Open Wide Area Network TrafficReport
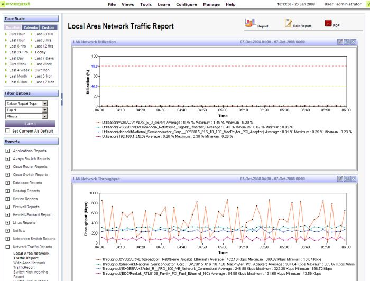This screenshot has width=370, height=281. click(x=29, y=265)
